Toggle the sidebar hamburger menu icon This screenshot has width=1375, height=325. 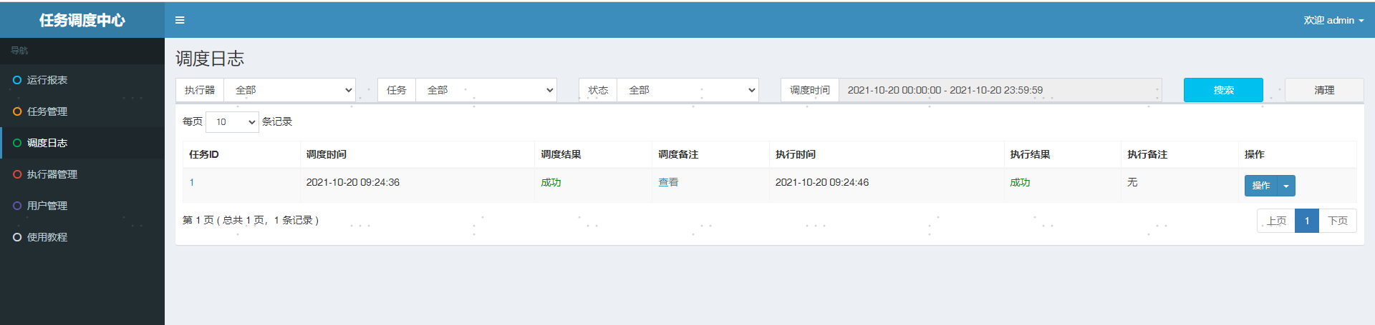tap(180, 20)
